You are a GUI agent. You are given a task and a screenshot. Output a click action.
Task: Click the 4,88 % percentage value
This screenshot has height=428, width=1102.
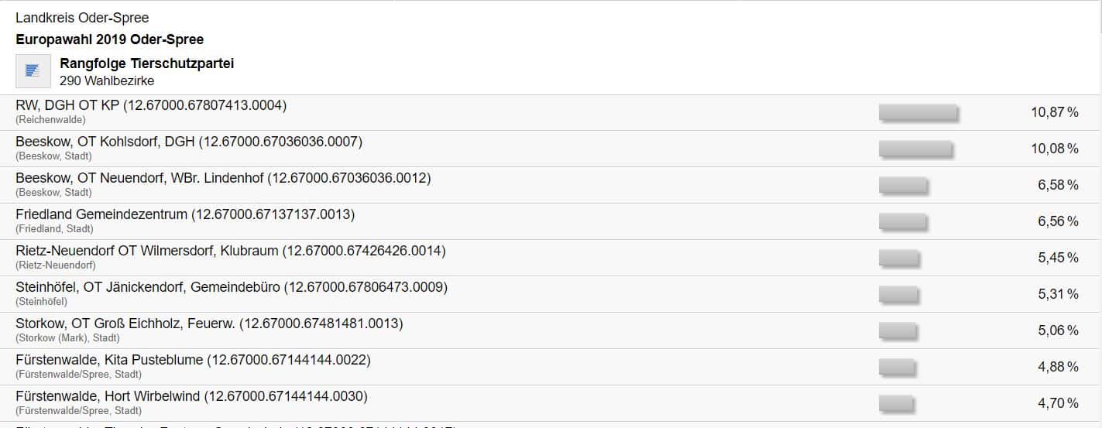click(1058, 368)
